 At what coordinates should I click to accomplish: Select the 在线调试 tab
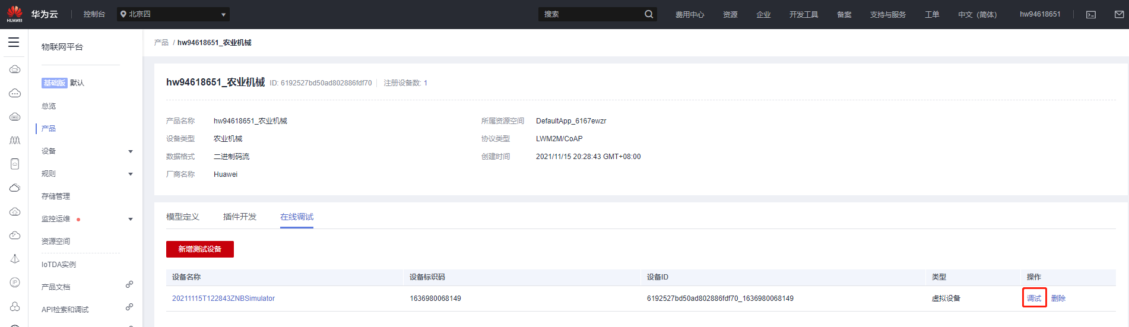(x=297, y=217)
